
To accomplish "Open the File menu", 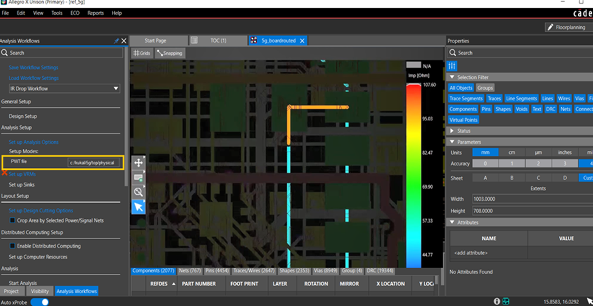I will (5, 13).
